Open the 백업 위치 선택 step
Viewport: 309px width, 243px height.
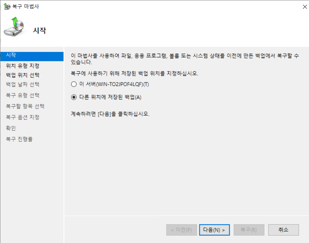tap(23, 75)
